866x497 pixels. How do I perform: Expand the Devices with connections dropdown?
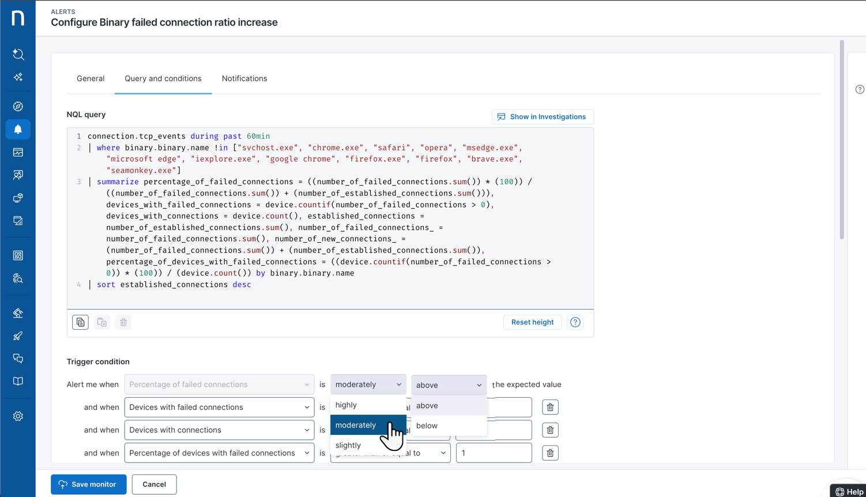pyautogui.click(x=219, y=430)
